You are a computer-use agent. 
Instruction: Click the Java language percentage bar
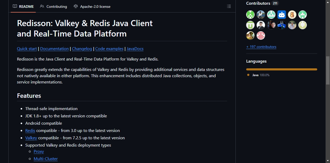[282, 69]
